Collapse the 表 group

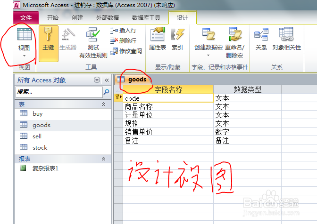tap(103, 104)
